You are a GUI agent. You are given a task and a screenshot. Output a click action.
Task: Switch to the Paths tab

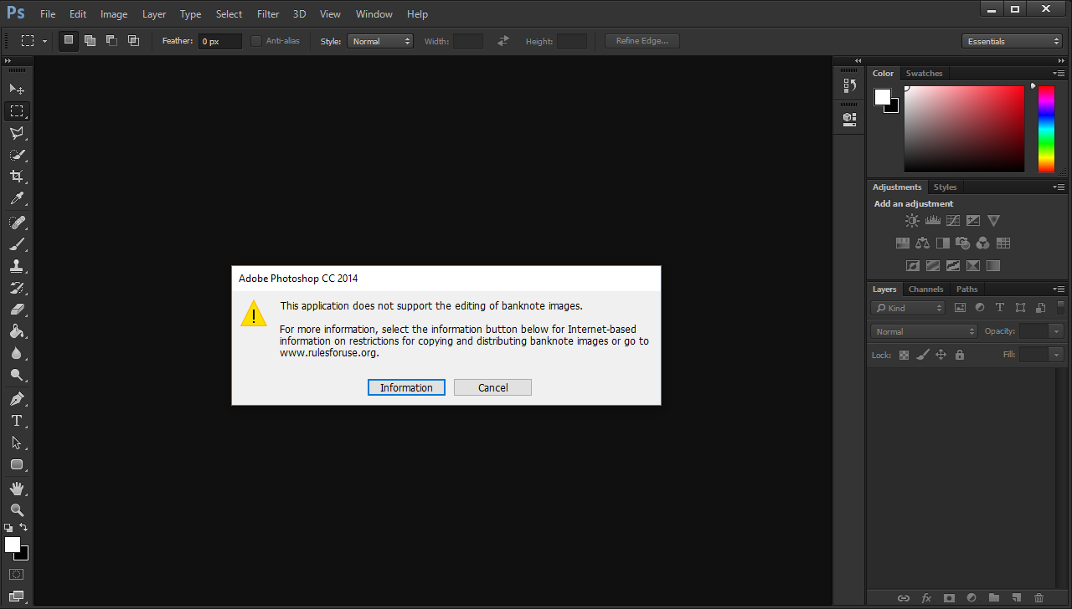(x=966, y=289)
